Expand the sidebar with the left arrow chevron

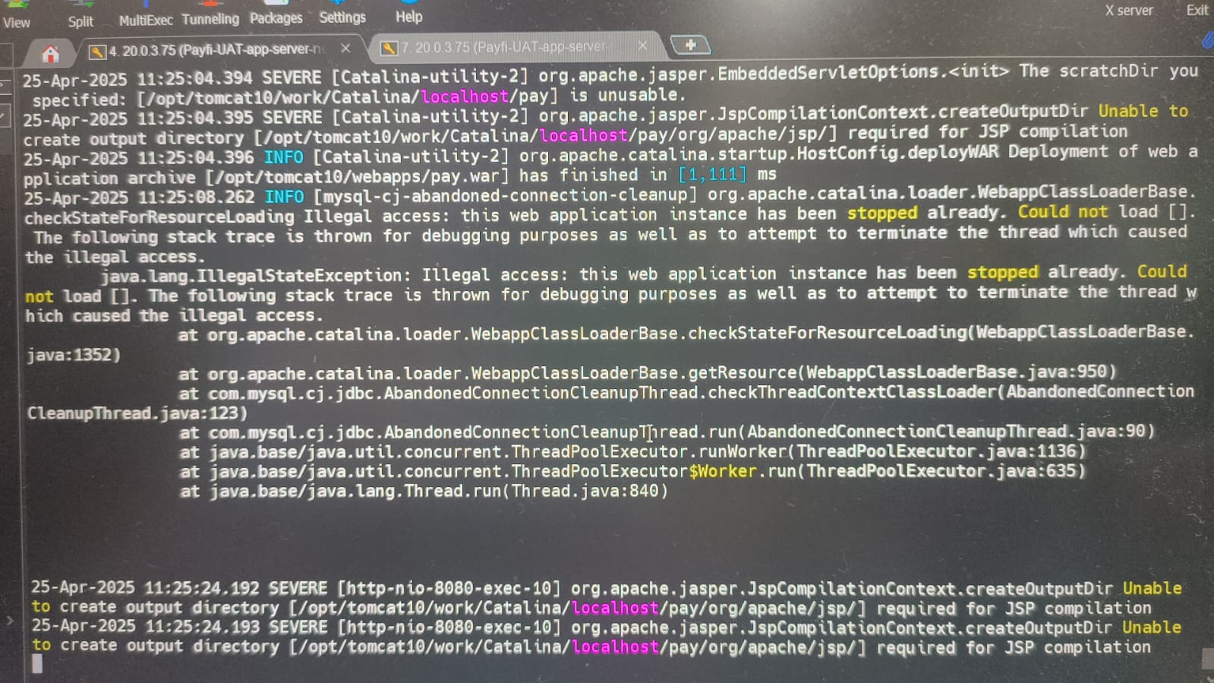[x=10, y=621]
